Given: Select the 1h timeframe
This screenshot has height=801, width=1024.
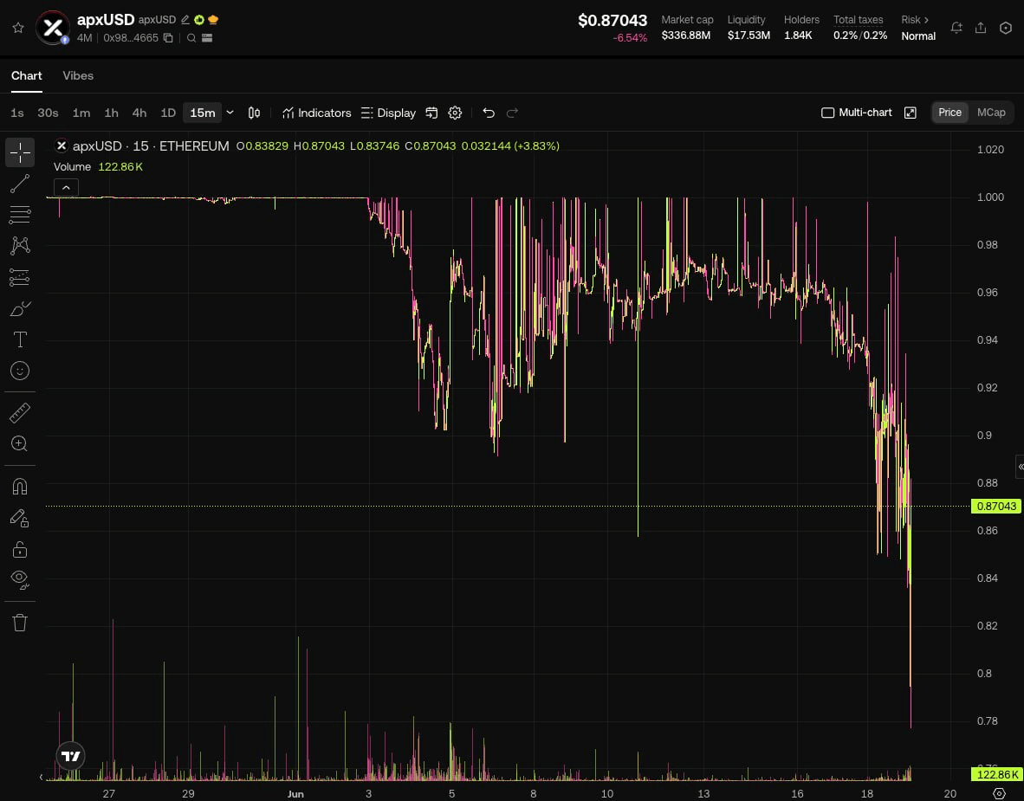Looking at the screenshot, I should (112, 113).
